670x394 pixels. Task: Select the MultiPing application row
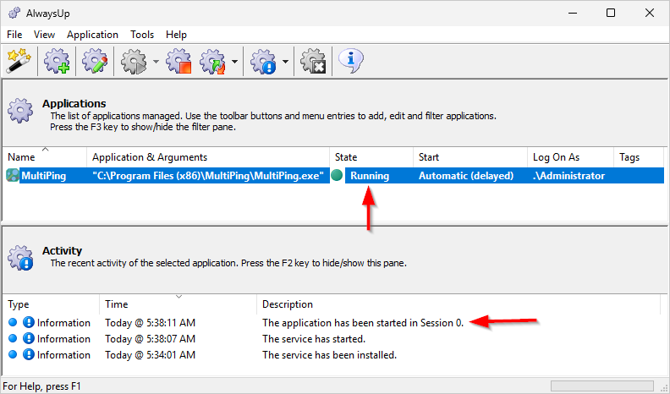point(333,176)
